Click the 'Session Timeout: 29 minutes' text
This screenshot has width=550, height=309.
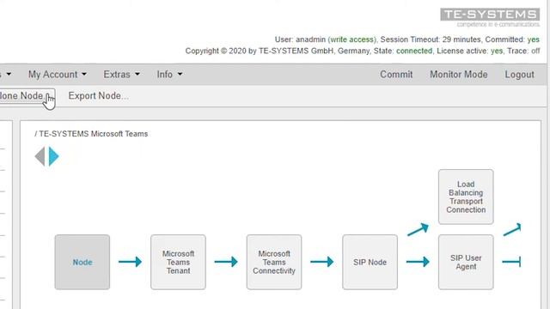(x=431, y=39)
